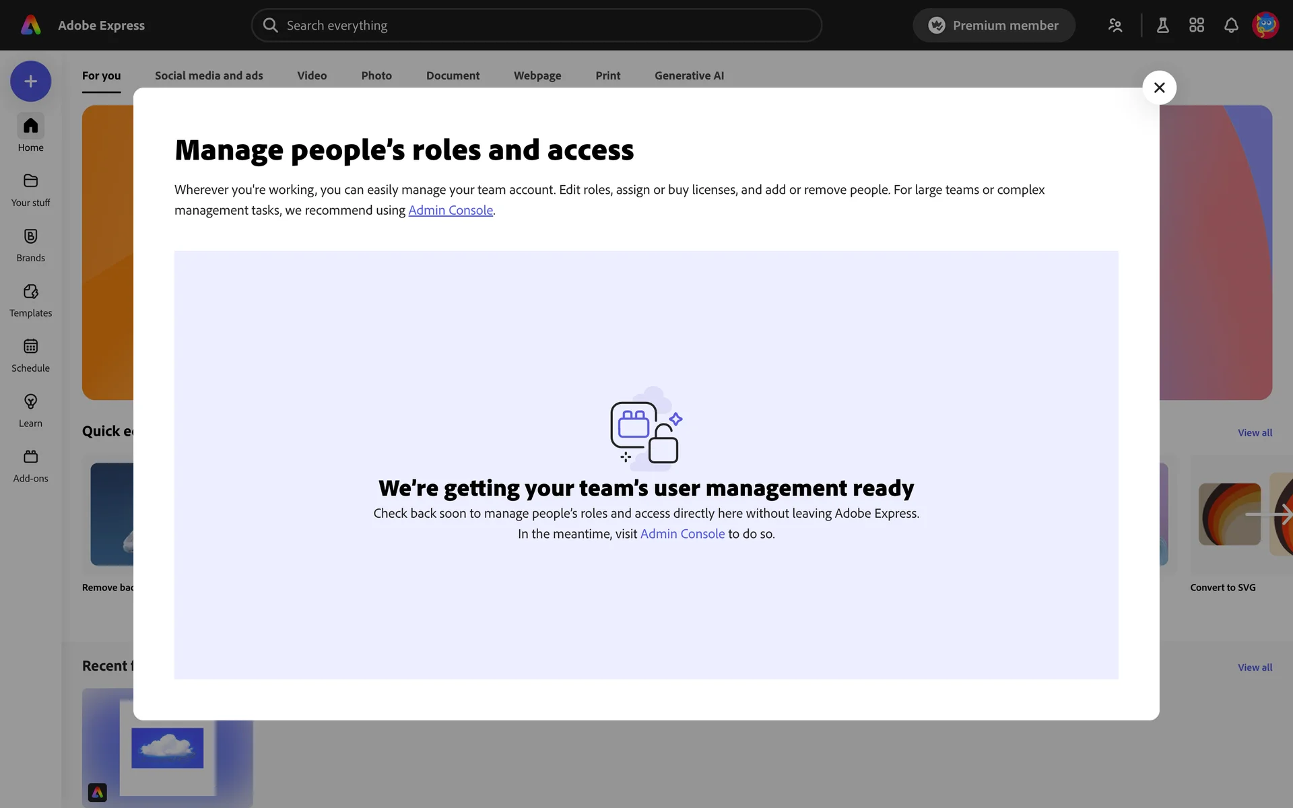Open Your stuff folder in sidebar
Viewport: 1293px width, 808px height.
tap(30, 189)
